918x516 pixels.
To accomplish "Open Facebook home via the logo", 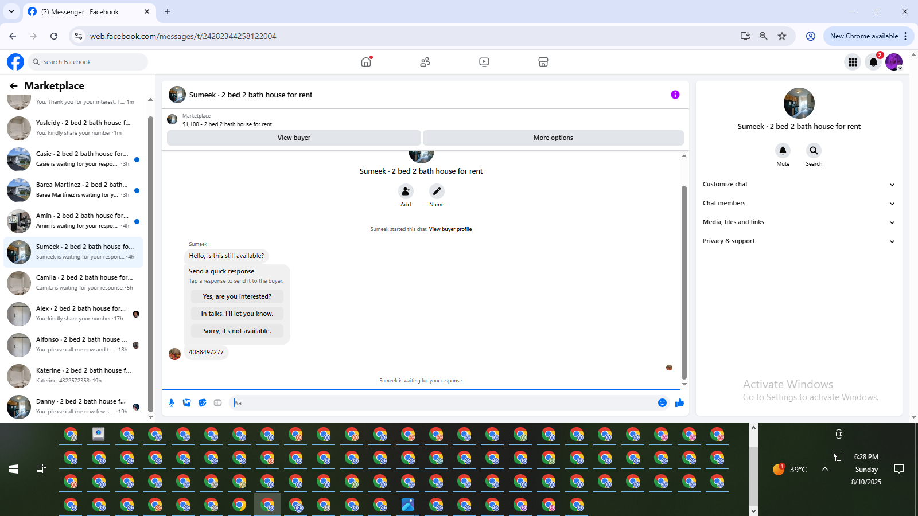I will 15,62.
